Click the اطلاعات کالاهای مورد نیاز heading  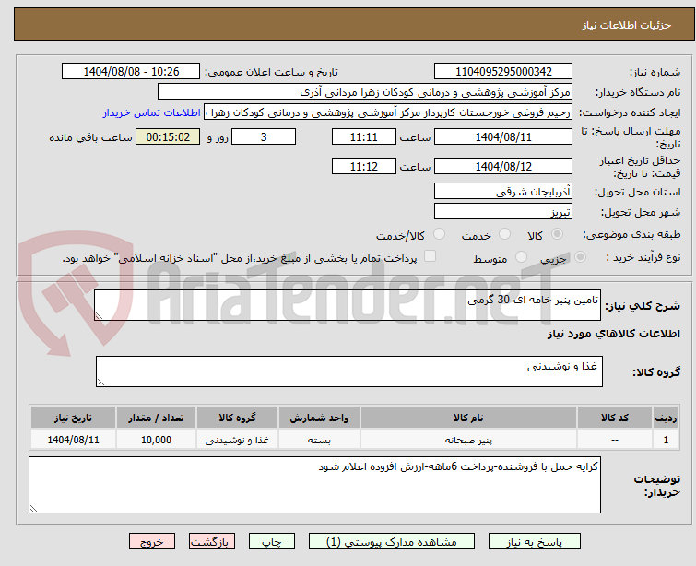pyautogui.click(x=613, y=334)
